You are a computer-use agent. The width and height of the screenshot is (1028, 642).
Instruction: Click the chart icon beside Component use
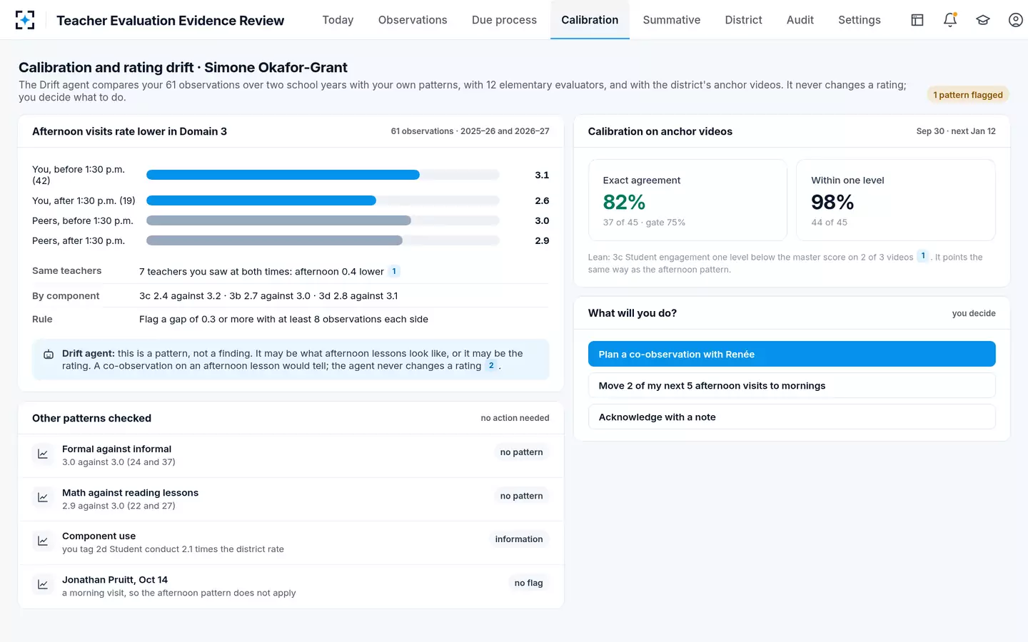tap(43, 541)
